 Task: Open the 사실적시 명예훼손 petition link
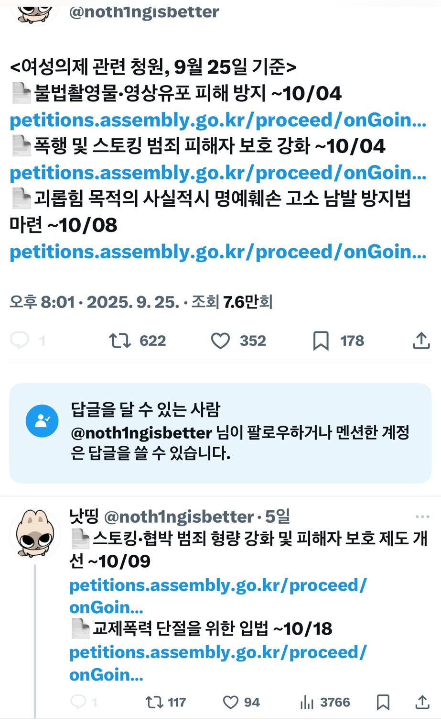217,252
